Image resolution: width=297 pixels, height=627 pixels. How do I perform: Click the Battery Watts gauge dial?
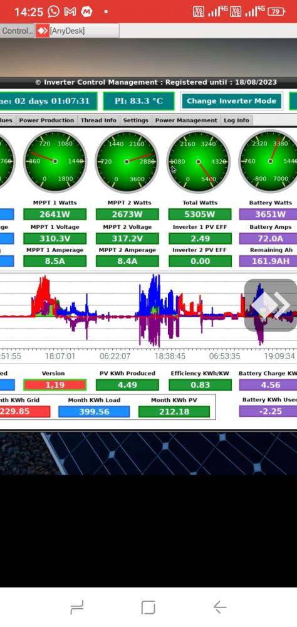pyautogui.click(x=268, y=161)
